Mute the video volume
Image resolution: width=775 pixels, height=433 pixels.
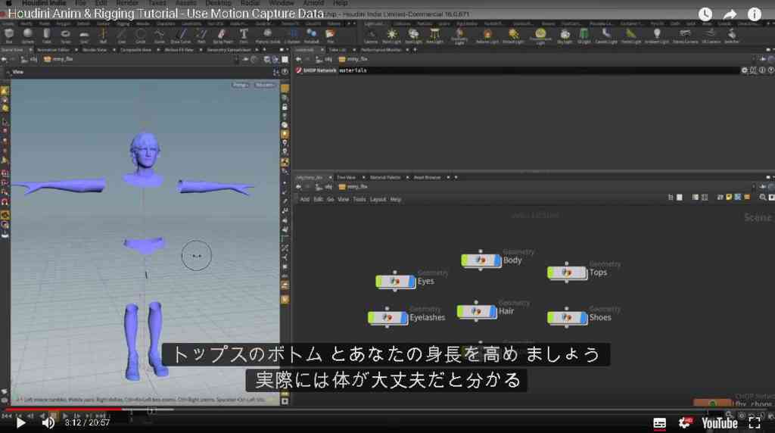(x=48, y=422)
